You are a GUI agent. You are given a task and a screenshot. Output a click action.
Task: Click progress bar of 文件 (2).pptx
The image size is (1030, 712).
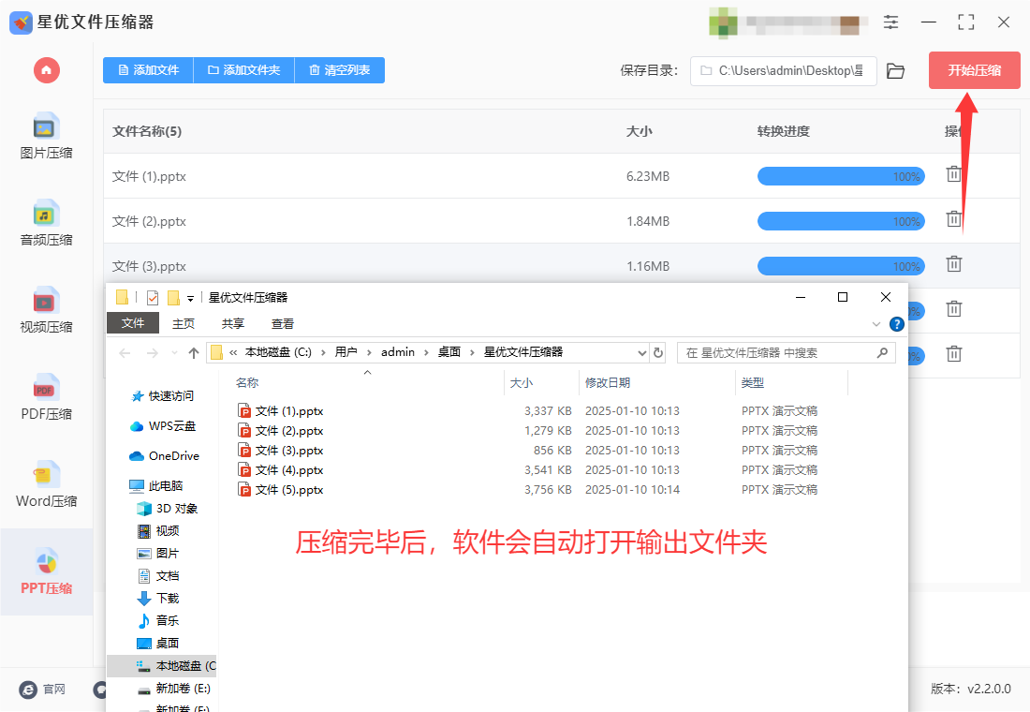tap(841, 221)
